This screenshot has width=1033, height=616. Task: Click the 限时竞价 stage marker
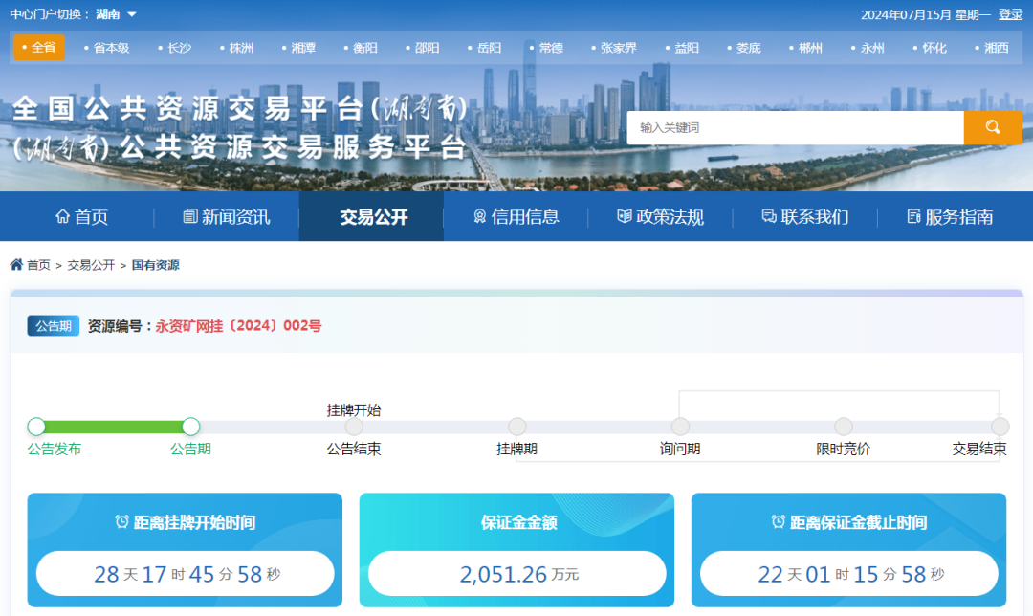[844, 427]
